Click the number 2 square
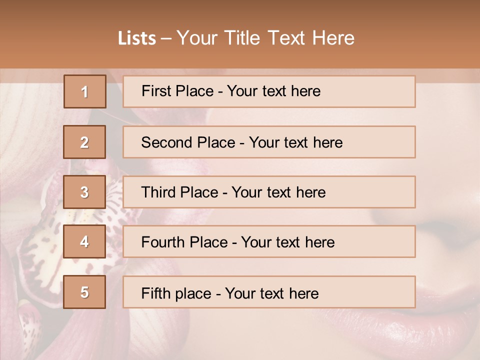This screenshot has width=480, height=360. click(x=84, y=142)
